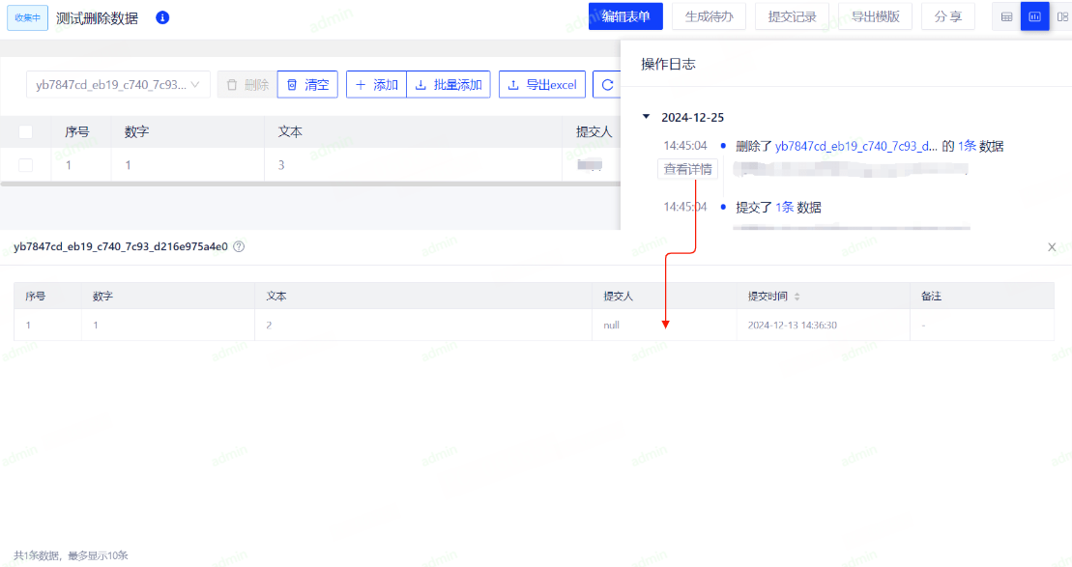
Task: Click the yb7847cd_eb19 link in the delete log
Action: tap(855, 146)
